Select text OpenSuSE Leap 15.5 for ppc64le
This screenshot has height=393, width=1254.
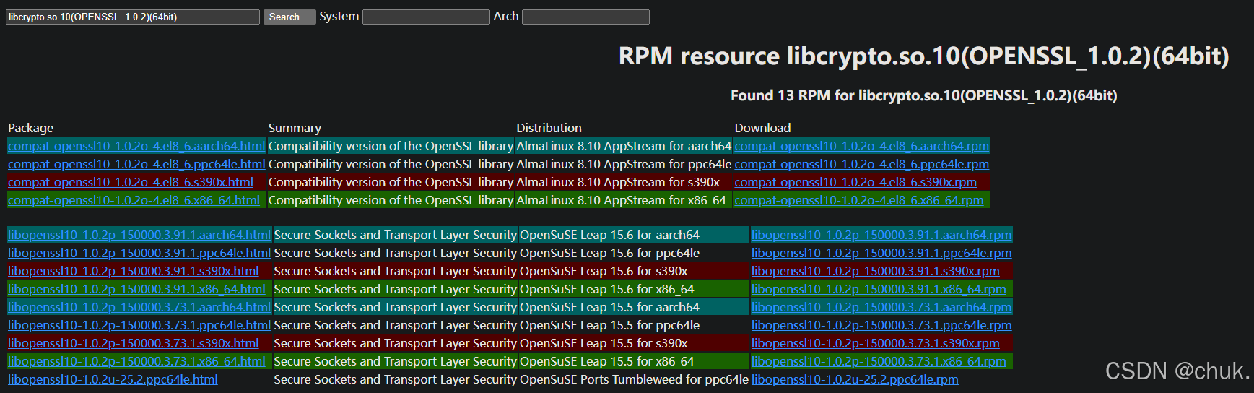click(609, 325)
